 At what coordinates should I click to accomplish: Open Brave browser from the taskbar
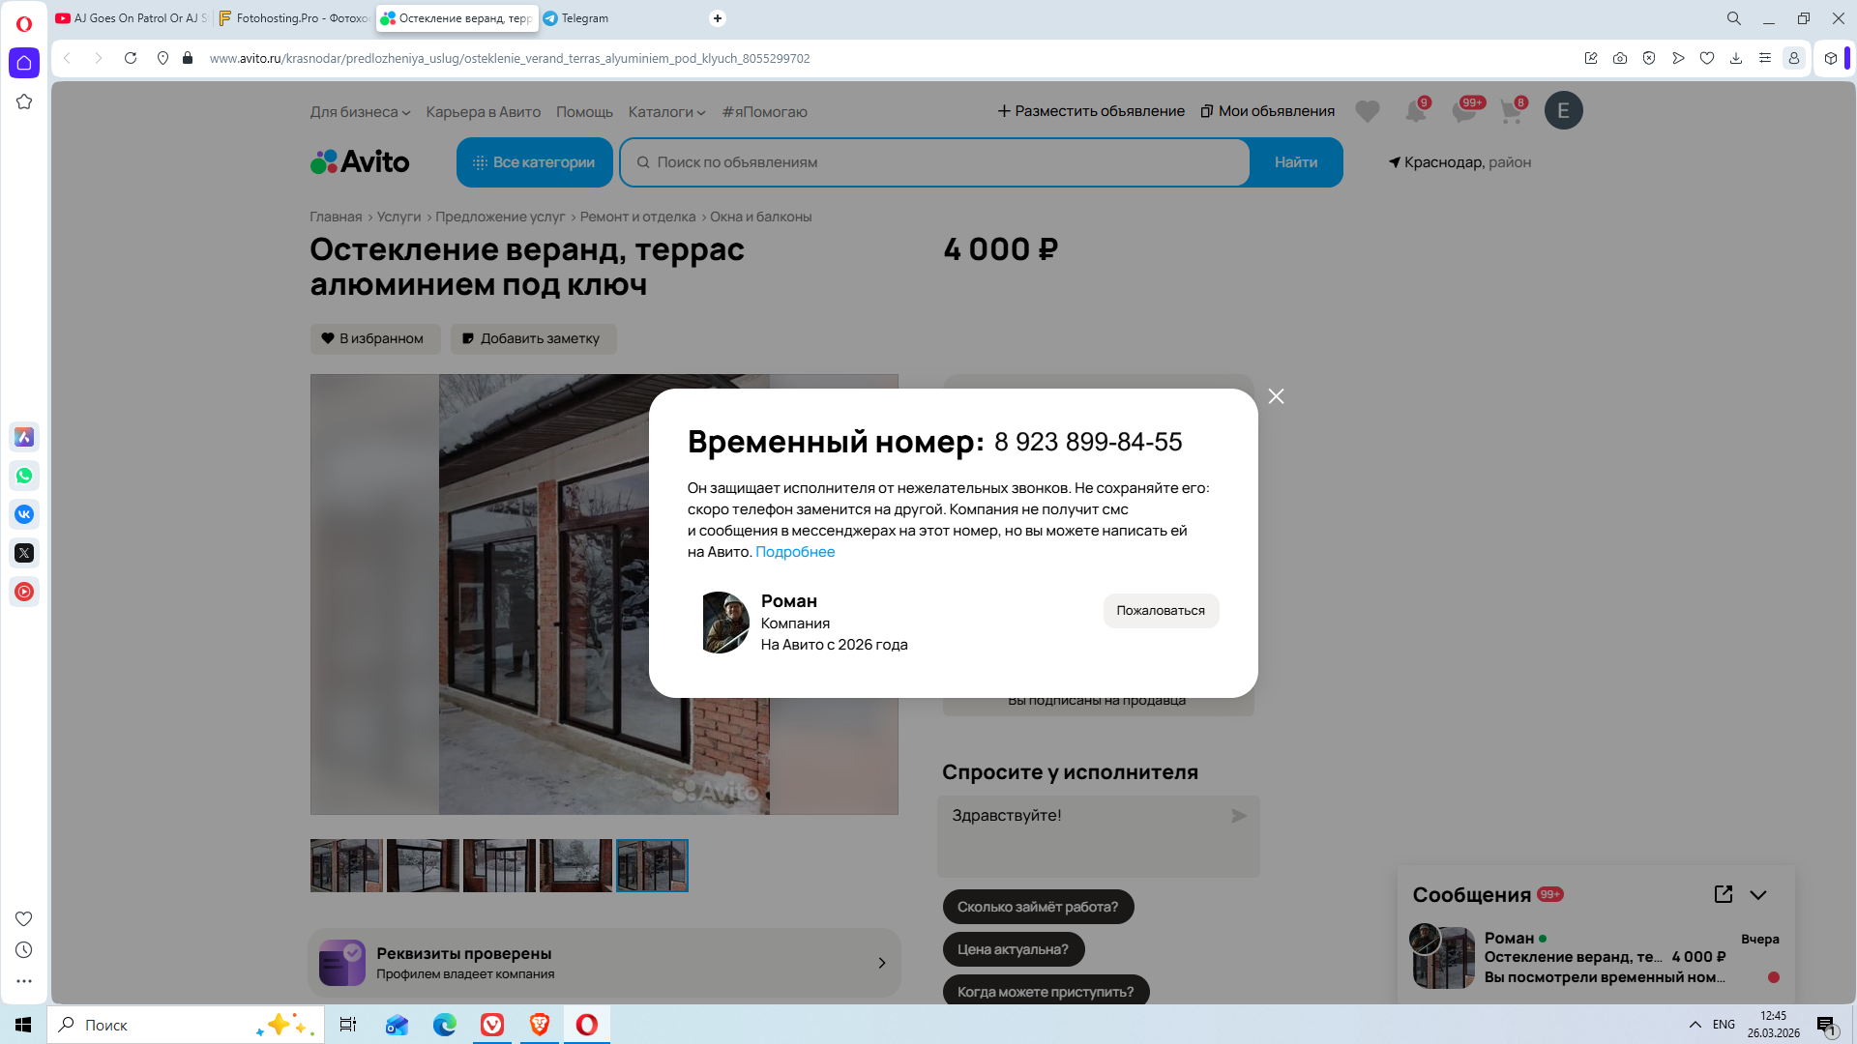coord(540,1025)
